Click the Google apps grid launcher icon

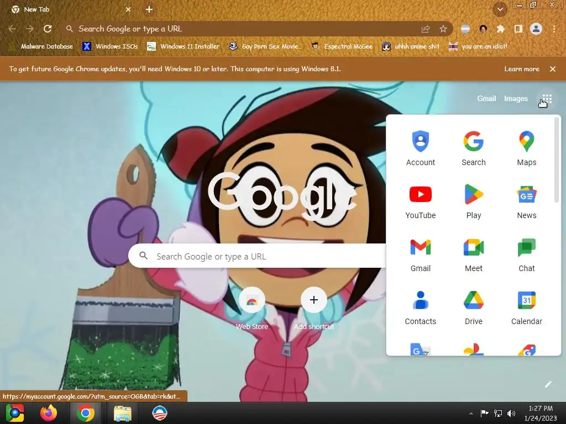pos(547,98)
